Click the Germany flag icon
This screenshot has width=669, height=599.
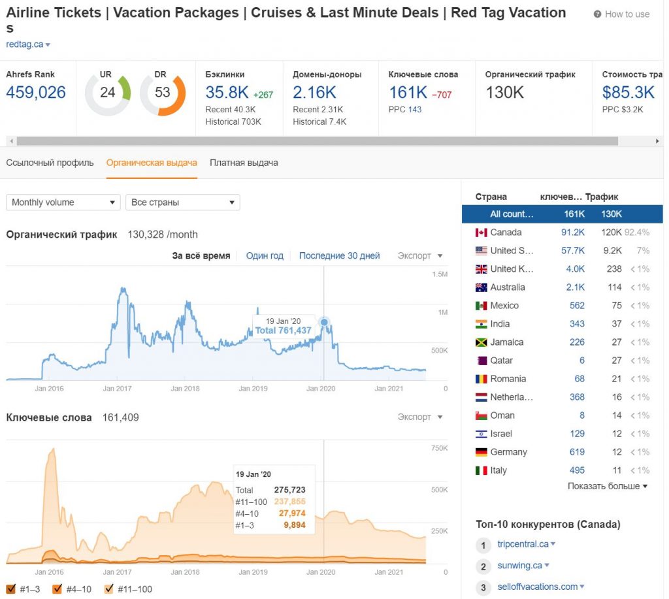point(481,452)
